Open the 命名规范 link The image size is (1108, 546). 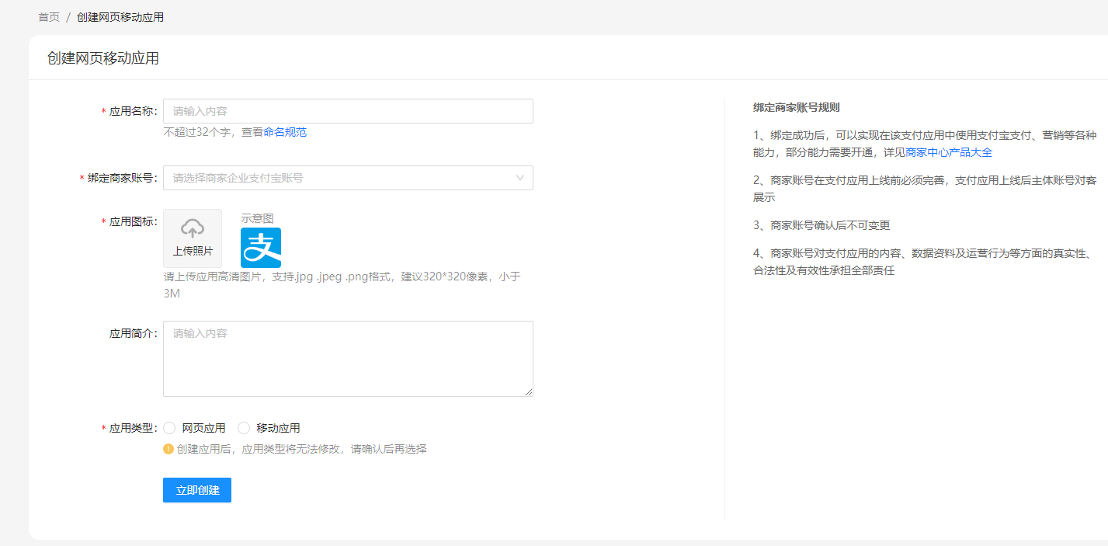[285, 132]
